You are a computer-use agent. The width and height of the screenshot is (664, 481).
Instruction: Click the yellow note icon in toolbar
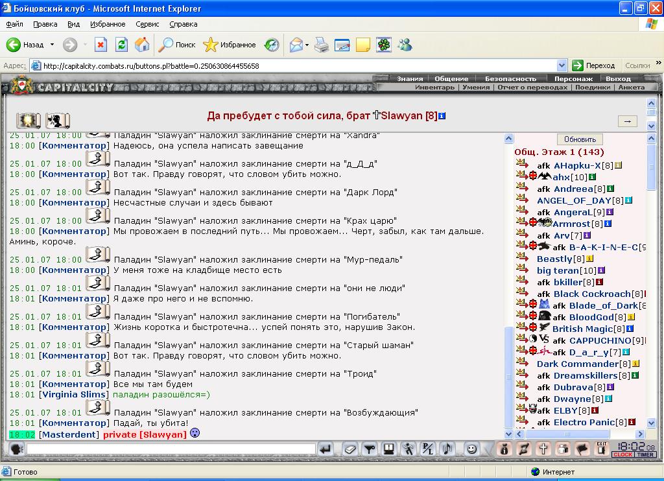pos(363,45)
